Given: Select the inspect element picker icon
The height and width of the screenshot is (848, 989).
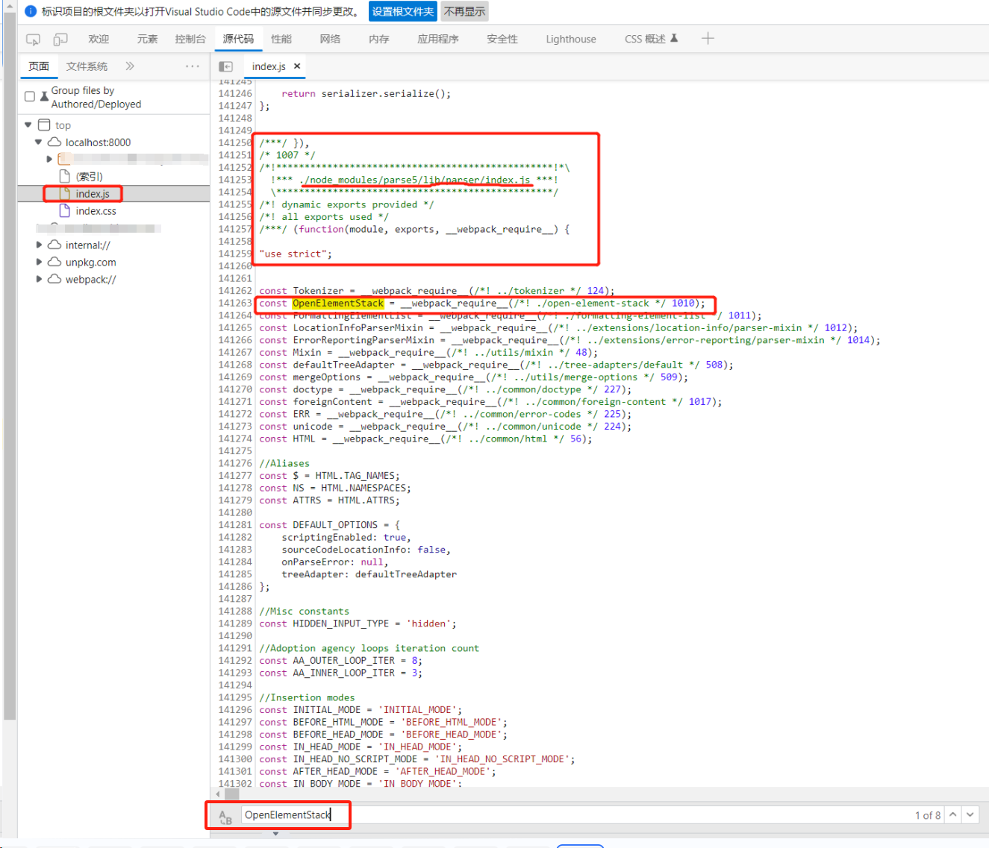Looking at the screenshot, I should 32,39.
